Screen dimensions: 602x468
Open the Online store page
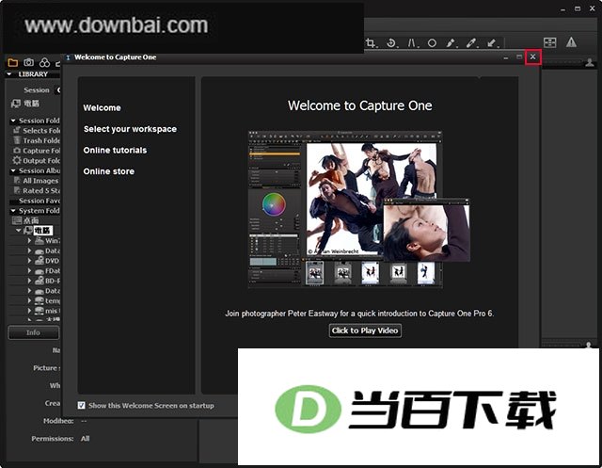click(109, 171)
